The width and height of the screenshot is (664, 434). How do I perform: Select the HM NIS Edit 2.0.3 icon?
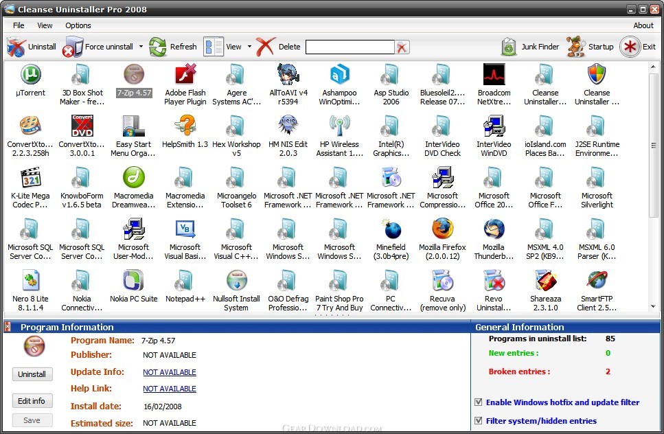tap(288, 126)
